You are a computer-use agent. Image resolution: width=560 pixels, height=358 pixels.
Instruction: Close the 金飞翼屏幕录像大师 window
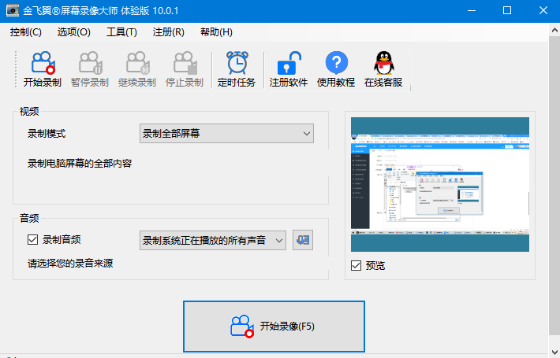pos(543,11)
